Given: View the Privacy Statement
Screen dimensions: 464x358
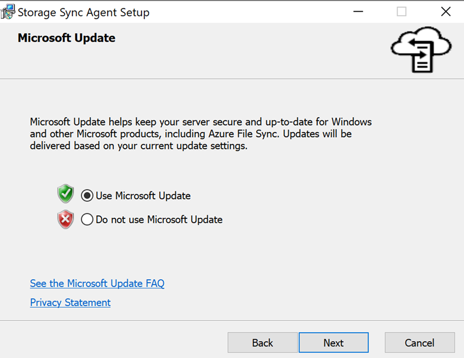Looking at the screenshot, I should click(x=70, y=302).
